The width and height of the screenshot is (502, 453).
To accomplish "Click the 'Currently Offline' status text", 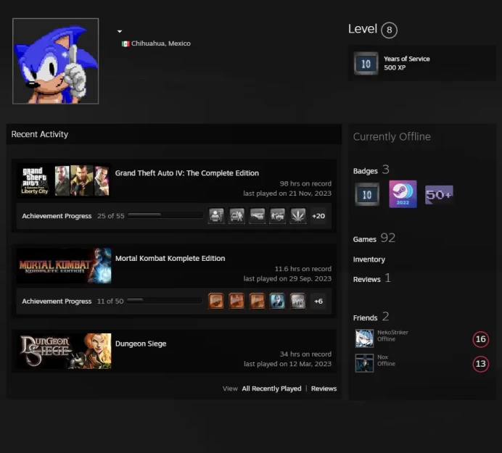I will point(392,136).
